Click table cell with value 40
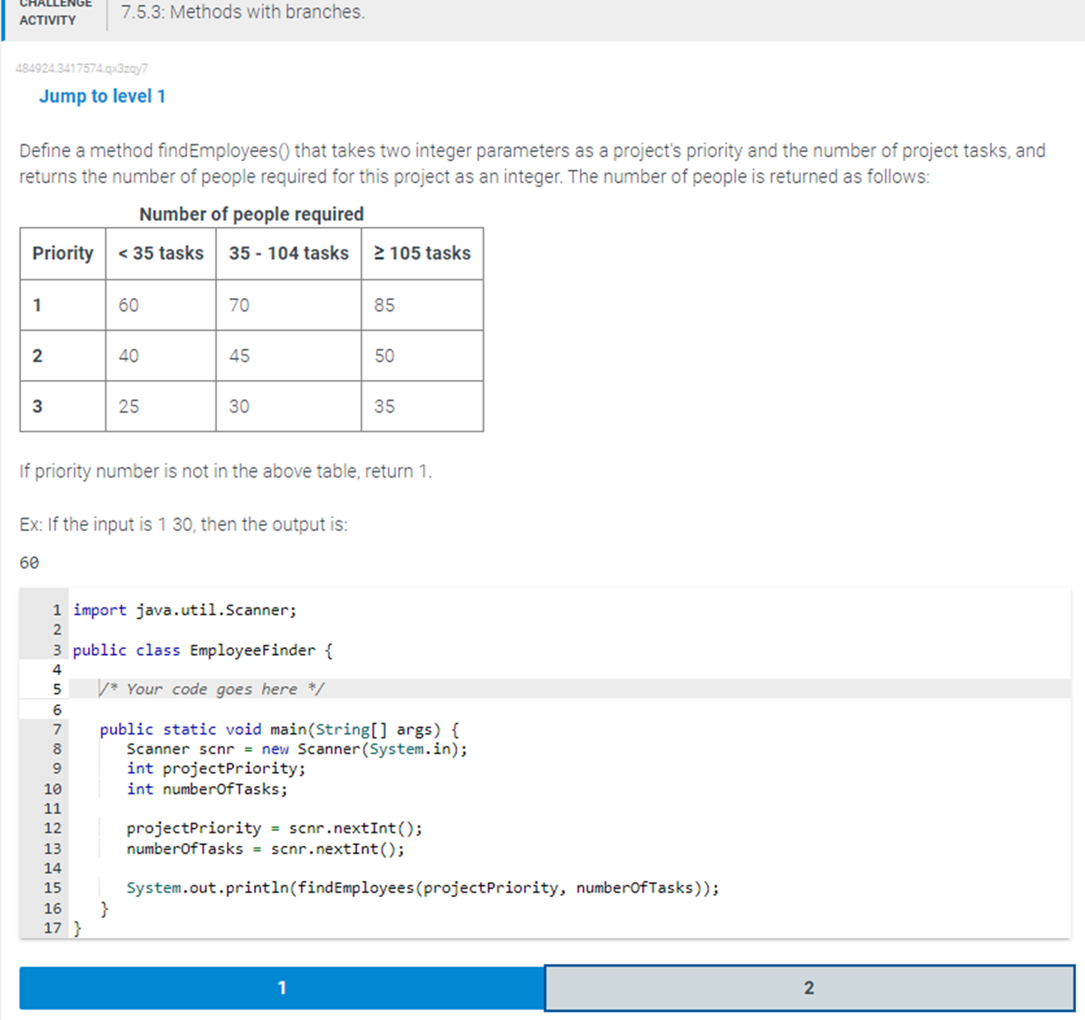 point(161,355)
